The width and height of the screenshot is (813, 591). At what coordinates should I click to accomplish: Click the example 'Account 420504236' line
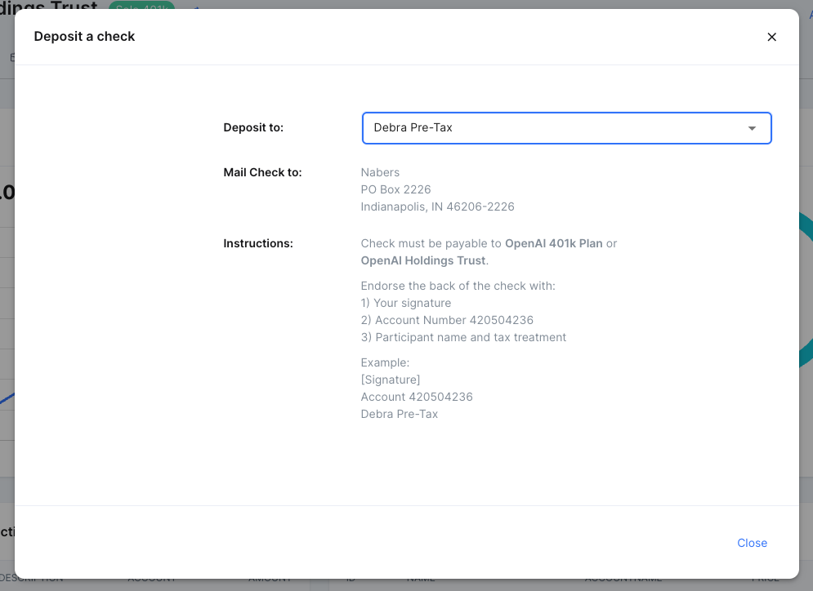(417, 397)
